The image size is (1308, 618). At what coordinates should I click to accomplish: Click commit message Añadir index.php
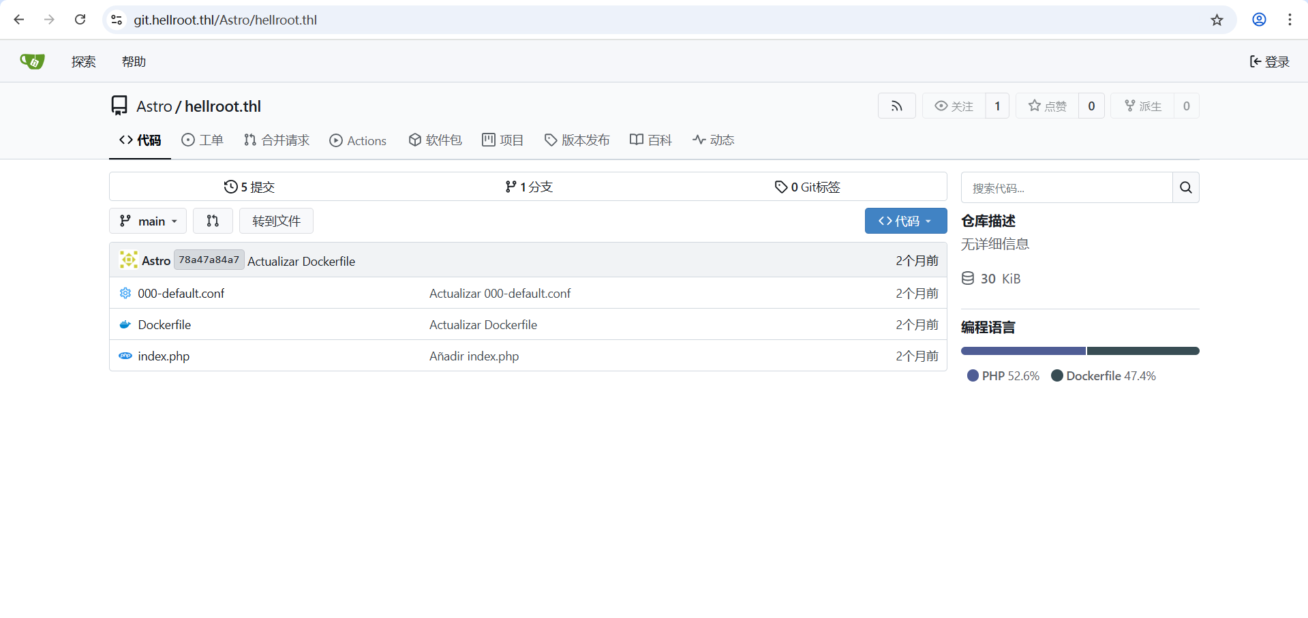pyautogui.click(x=474, y=356)
